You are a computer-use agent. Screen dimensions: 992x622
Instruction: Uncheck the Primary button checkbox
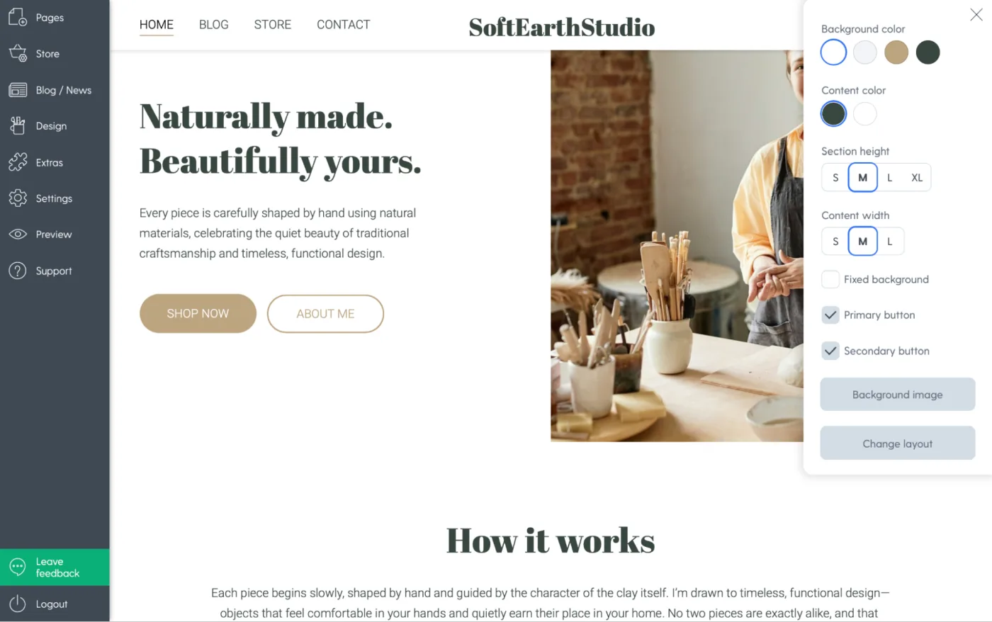830,315
